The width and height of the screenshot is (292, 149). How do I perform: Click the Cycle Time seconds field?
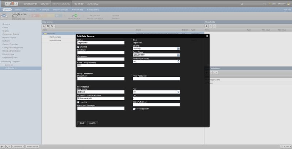tap(101, 66)
